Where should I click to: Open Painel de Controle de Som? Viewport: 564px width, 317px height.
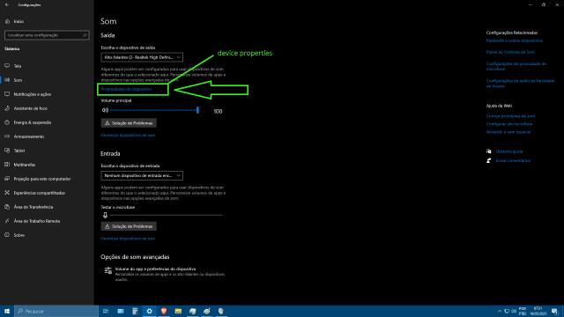(x=510, y=52)
